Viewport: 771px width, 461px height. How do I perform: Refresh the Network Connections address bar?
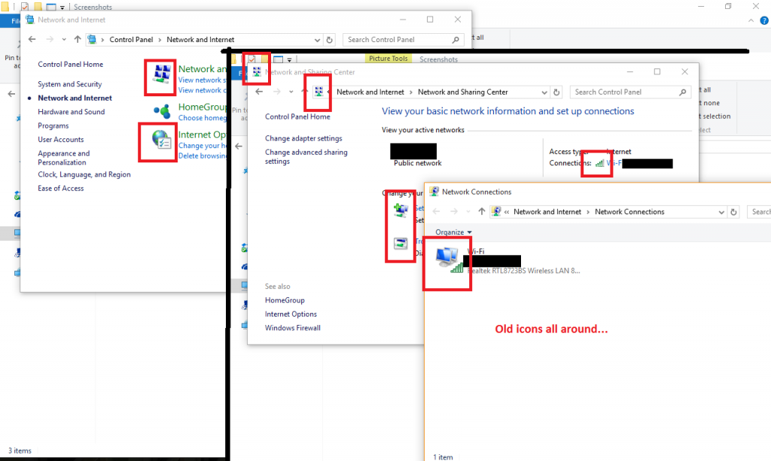click(x=733, y=212)
